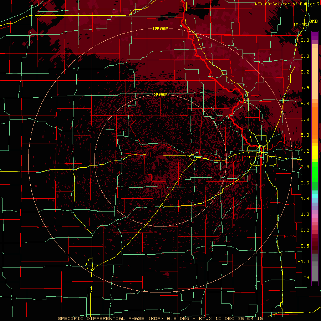321x321 pixels.
Task: Click the 2.6 value on color scale
Action: (305, 183)
